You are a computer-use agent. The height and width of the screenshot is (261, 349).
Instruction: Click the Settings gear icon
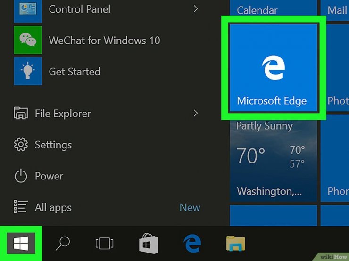click(x=21, y=145)
